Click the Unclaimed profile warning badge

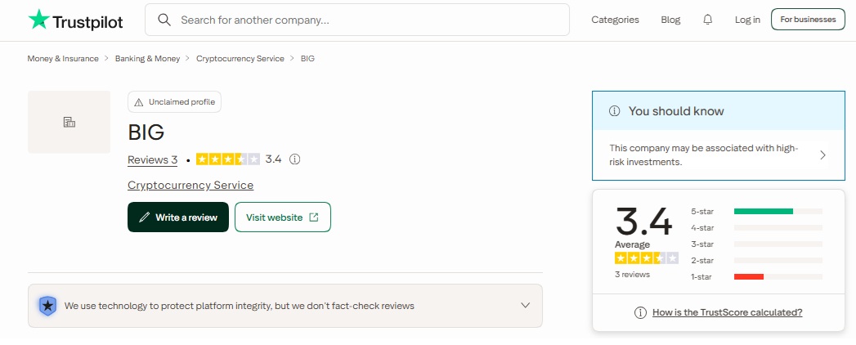click(175, 102)
